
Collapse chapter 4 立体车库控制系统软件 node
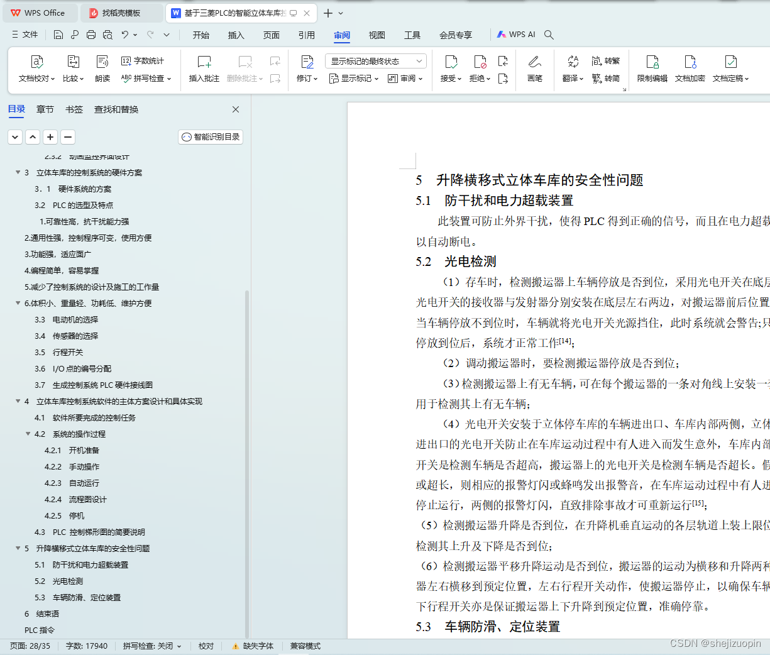(x=18, y=401)
